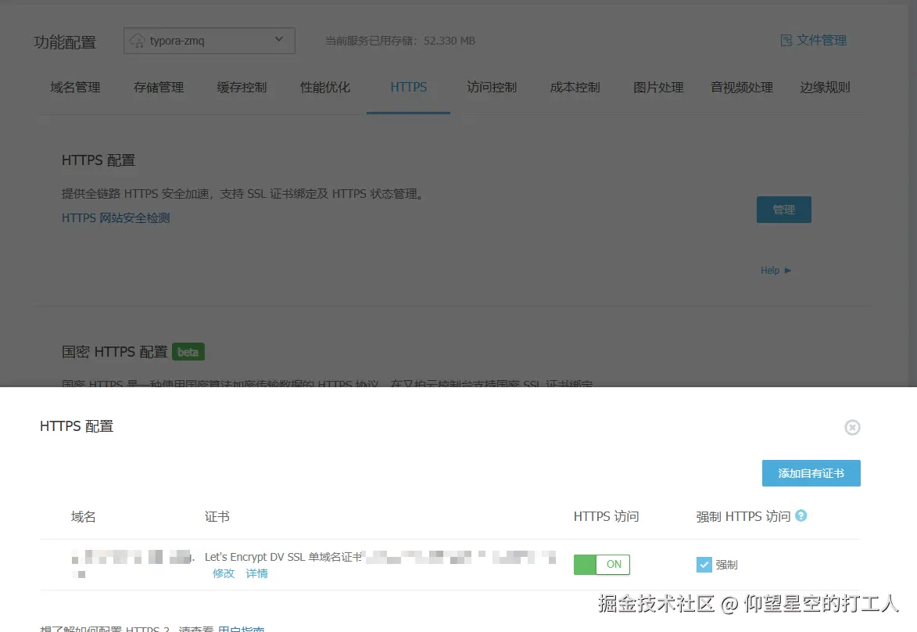The width and height of the screenshot is (917, 632).
Task: Click the HTTPS 访问 column header
Action: (606, 517)
